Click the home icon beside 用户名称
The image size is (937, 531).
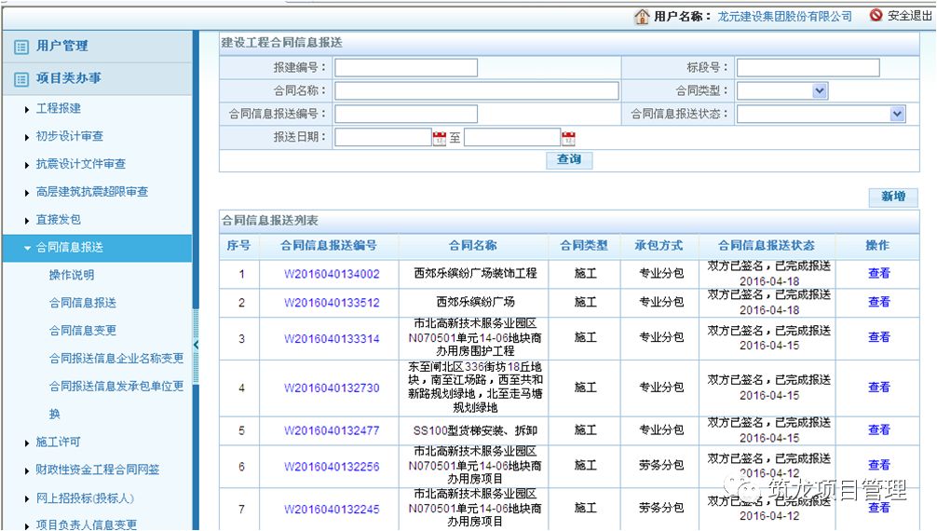click(x=642, y=16)
